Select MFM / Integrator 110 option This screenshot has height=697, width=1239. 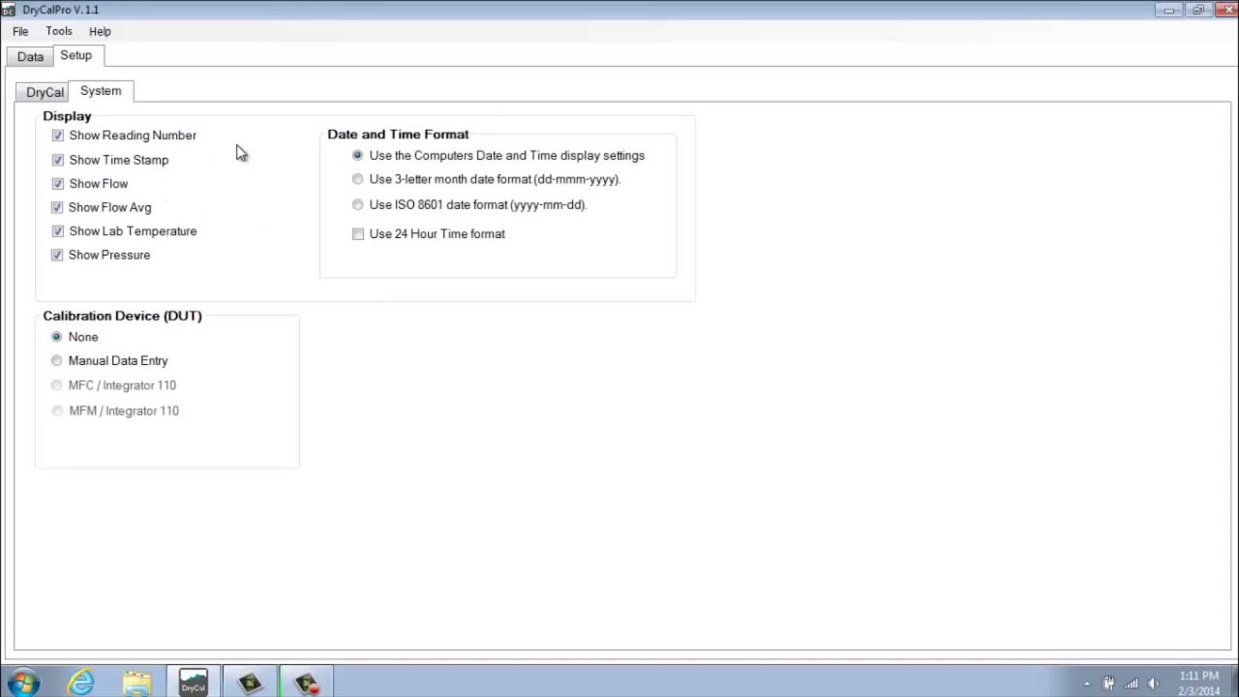click(57, 410)
